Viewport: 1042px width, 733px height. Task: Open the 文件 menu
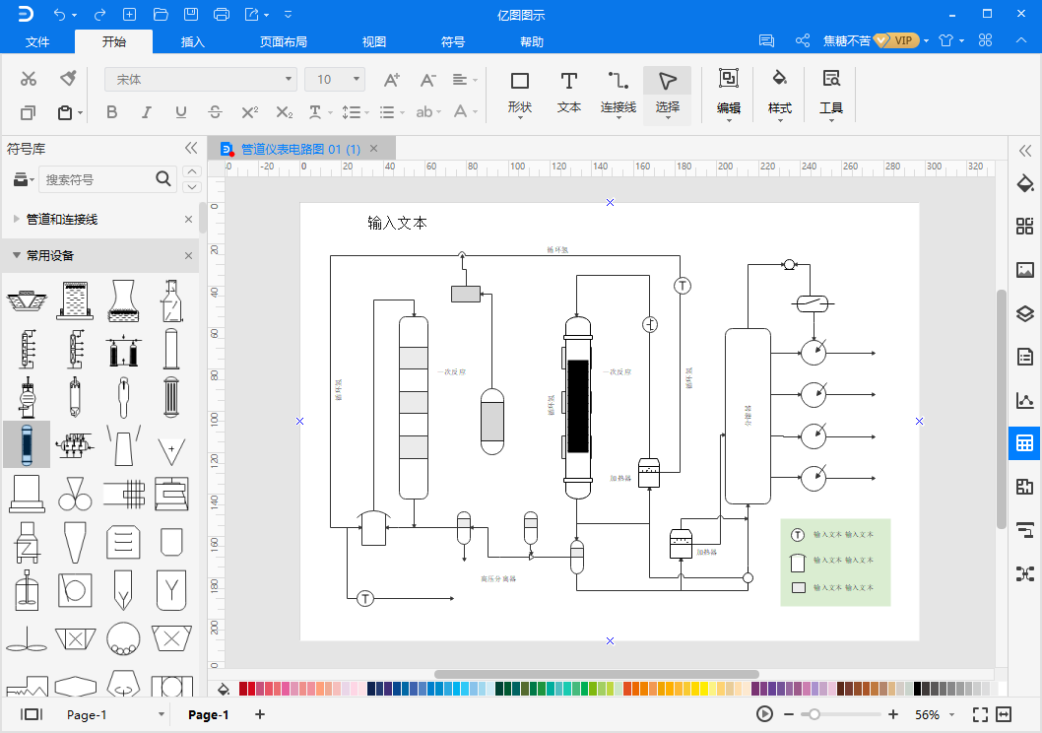pos(37,41)
